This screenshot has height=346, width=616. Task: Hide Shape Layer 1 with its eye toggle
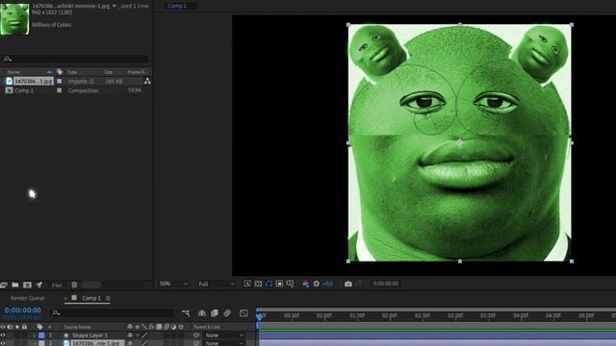coord(3,335)
